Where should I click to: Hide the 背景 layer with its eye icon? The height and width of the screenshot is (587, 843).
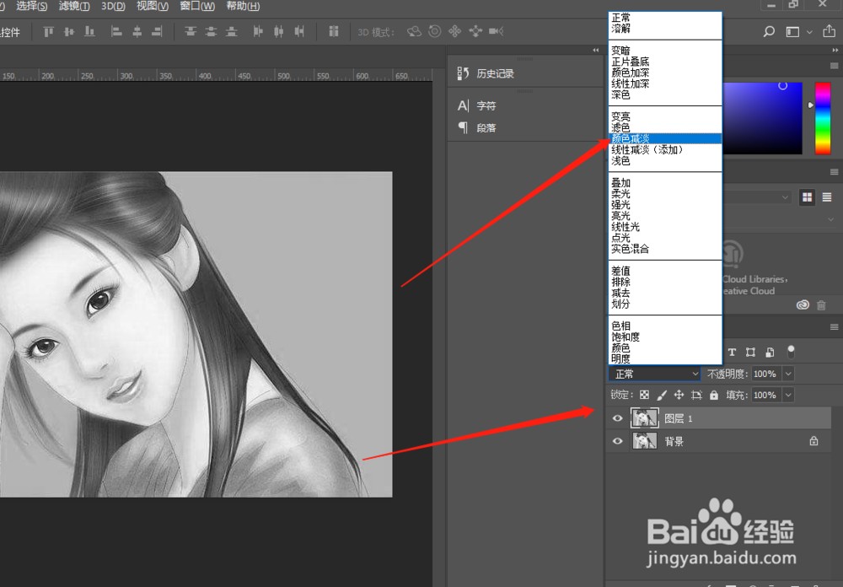[x=617, y=441]
